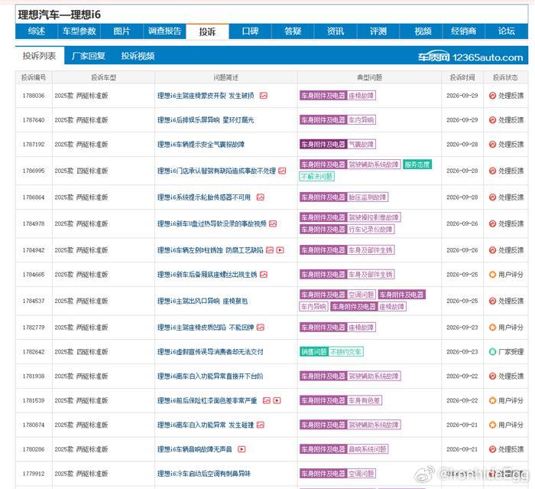Click the 投诉状态 column header
The height and width of the screenshot is (489, 535).
pyautogui.click(x=505, y=77)
